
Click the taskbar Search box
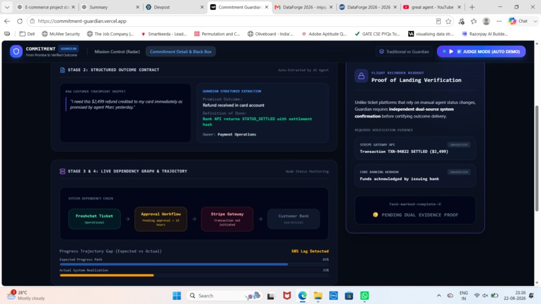[224, 296]
